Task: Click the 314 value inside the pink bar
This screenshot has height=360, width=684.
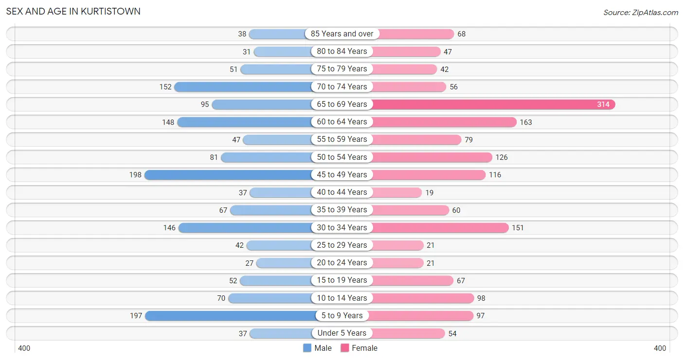Action: [x=603, y=104]
